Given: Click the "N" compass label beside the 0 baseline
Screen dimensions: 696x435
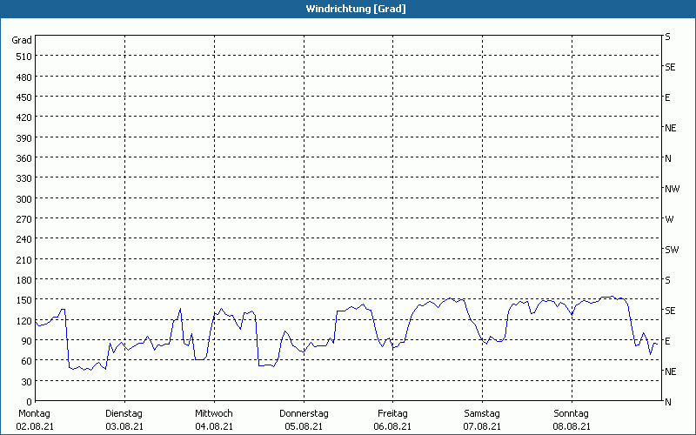Looking at the screenshot, I should pyautogui.click(x=668, y=402).
